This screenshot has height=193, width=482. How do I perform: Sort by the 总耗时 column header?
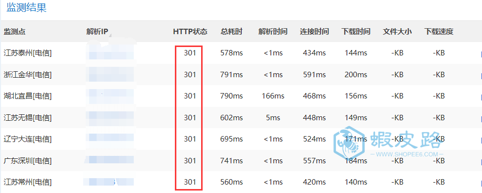[231, 31]
